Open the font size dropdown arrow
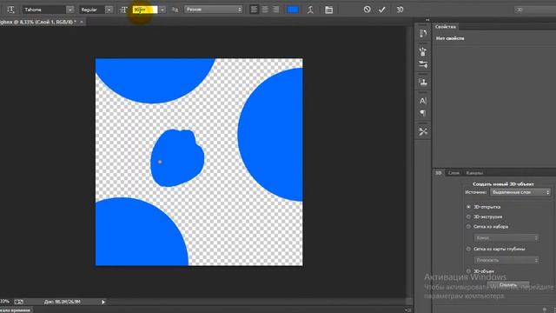Viewport: 556px width, 313px height. [x=162, y=10]
